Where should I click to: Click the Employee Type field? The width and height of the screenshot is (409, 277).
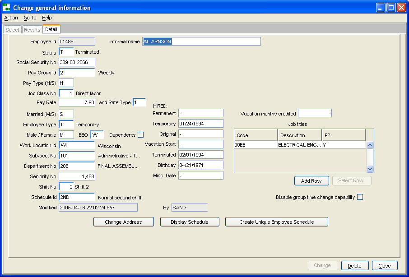click(66, 125)
